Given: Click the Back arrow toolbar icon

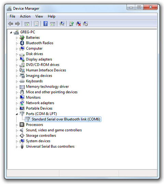Looking at the screenshot, I should tap(11, 24).
